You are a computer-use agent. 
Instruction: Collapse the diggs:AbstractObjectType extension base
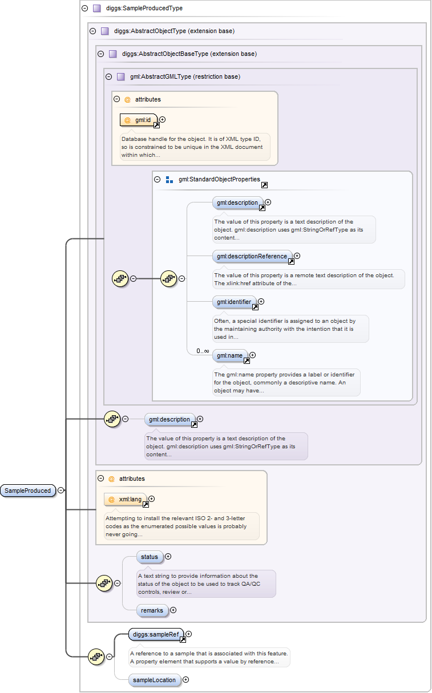point(92,31)
